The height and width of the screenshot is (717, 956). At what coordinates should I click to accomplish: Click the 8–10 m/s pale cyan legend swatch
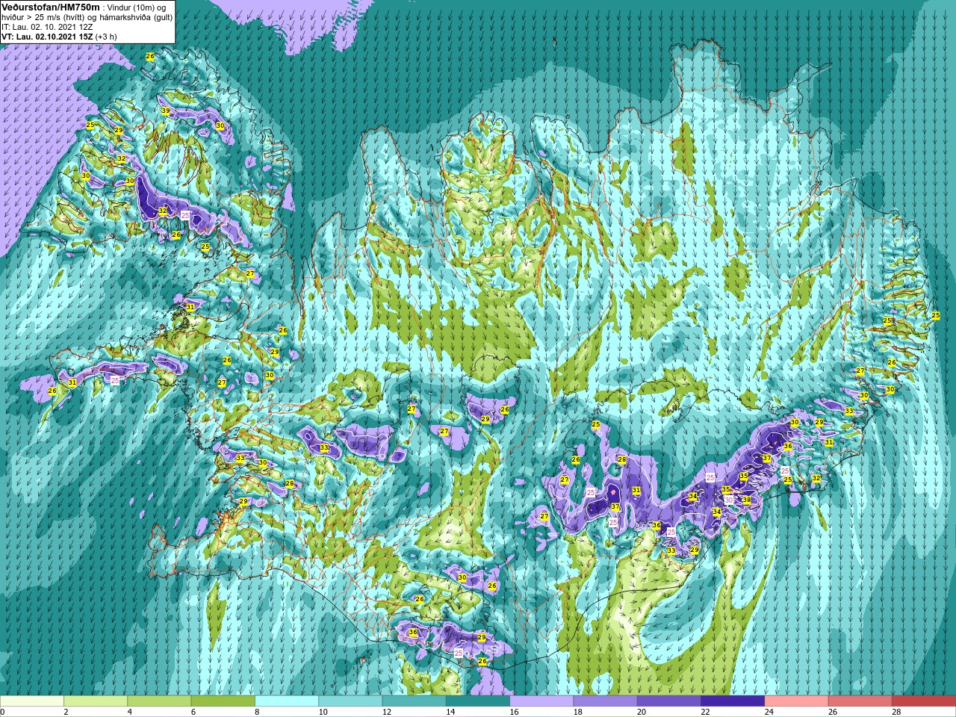[287, 701]
